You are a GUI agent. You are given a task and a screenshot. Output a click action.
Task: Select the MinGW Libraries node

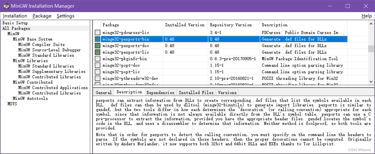click(x=30, y=61)
